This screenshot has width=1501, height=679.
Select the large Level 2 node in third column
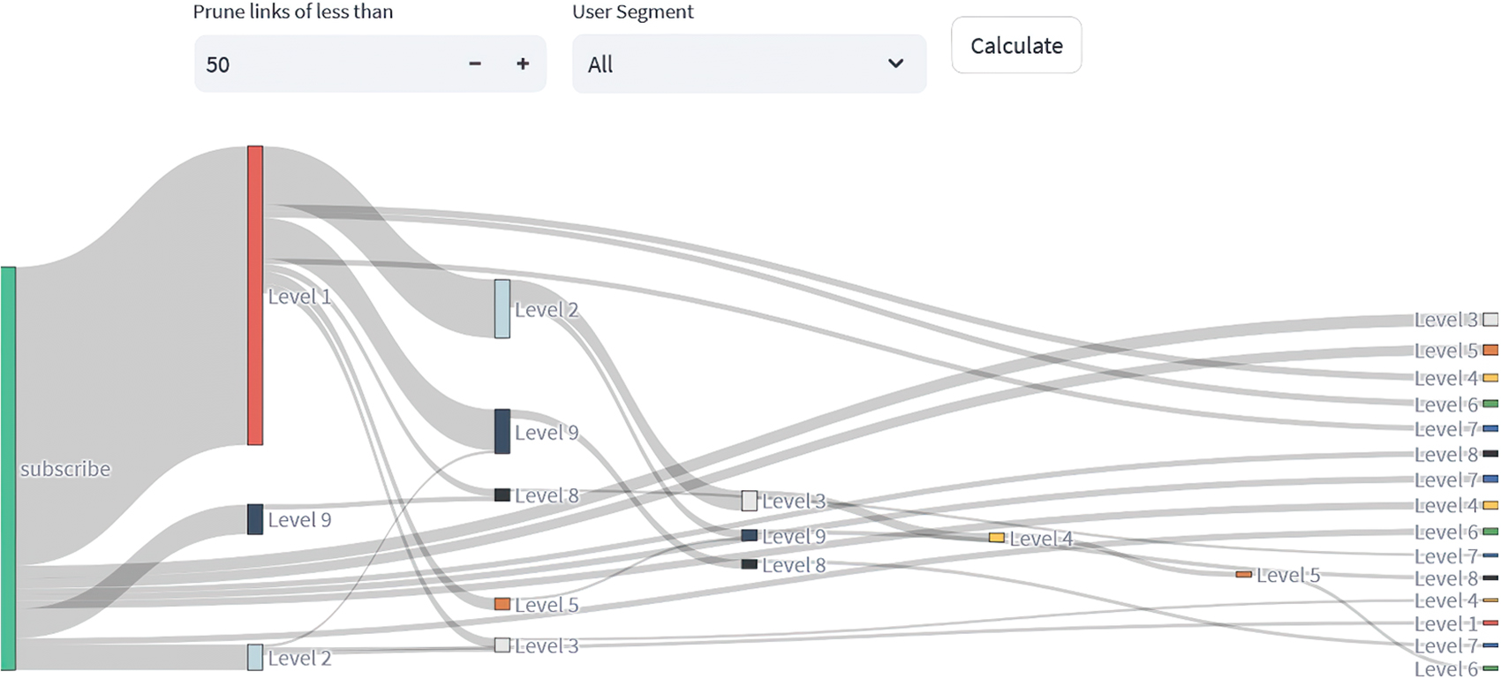click(x=502, y=309)
